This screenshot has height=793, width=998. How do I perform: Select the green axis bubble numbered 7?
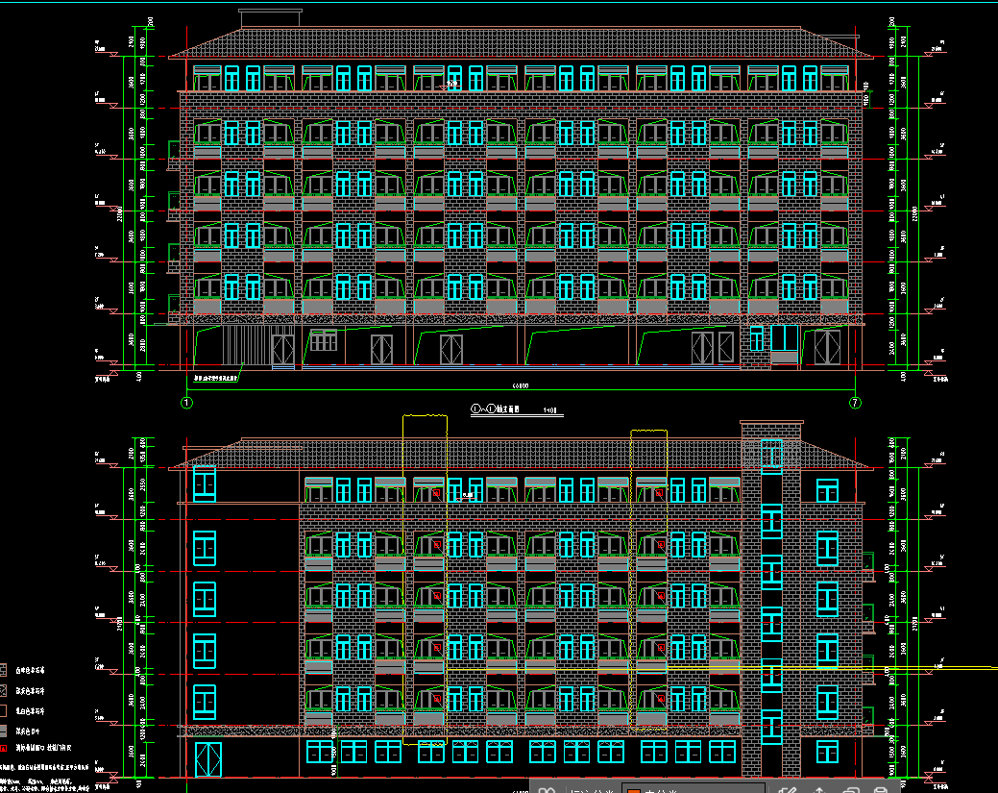tap(854, 403)
